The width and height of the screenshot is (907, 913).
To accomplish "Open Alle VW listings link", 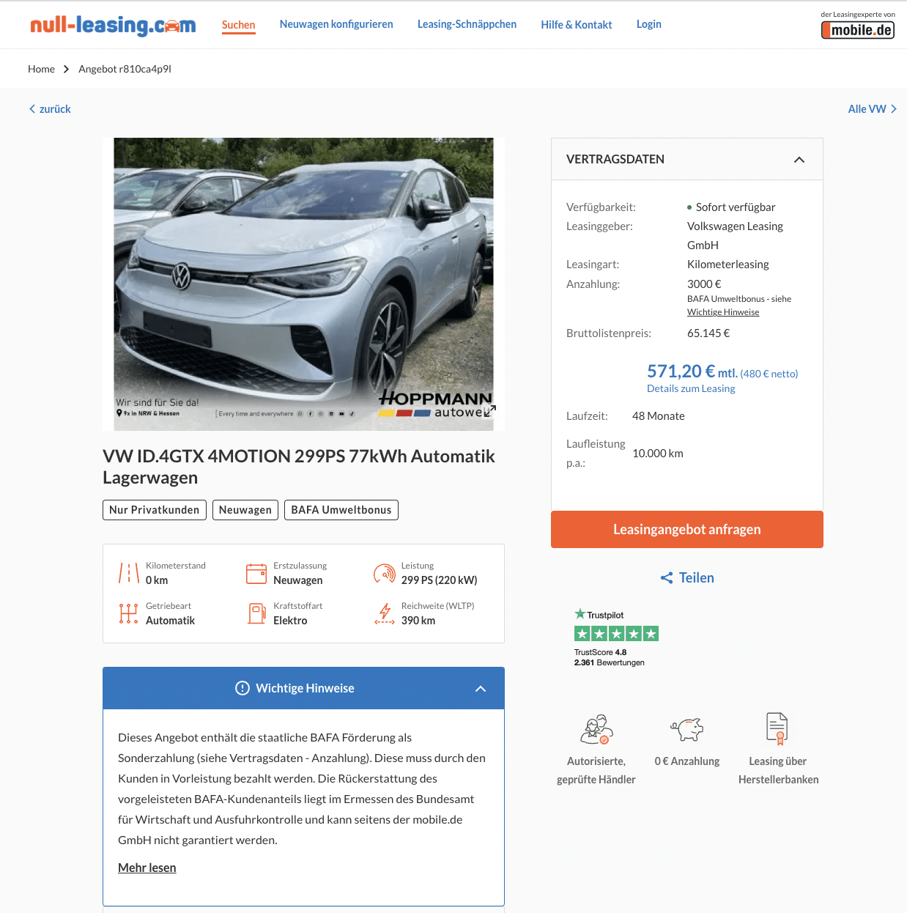I will 872,109.
